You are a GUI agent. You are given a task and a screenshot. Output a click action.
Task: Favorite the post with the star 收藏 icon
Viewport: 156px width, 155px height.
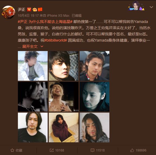coord(16,150)
